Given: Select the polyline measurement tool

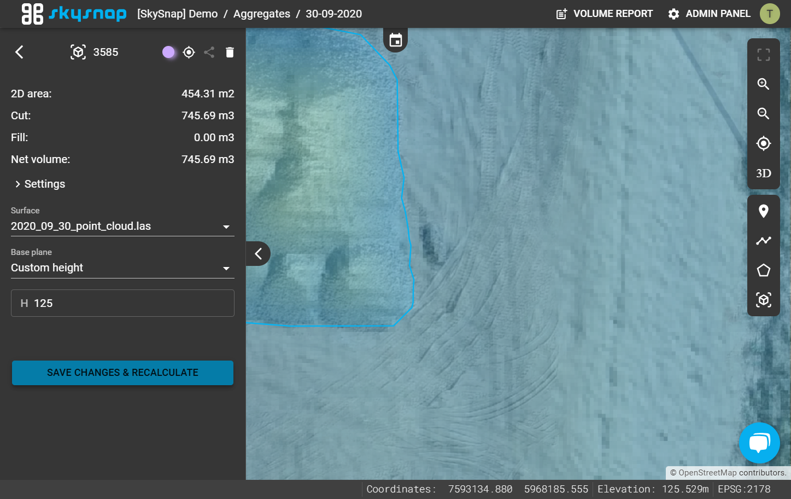Looking at the screenshot, I should pyautogui.click(x=764, y=241).
